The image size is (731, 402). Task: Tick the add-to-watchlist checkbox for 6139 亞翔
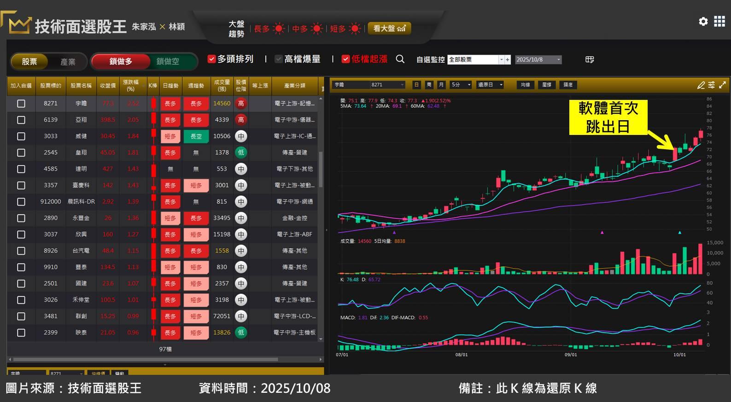click(21, 120)
